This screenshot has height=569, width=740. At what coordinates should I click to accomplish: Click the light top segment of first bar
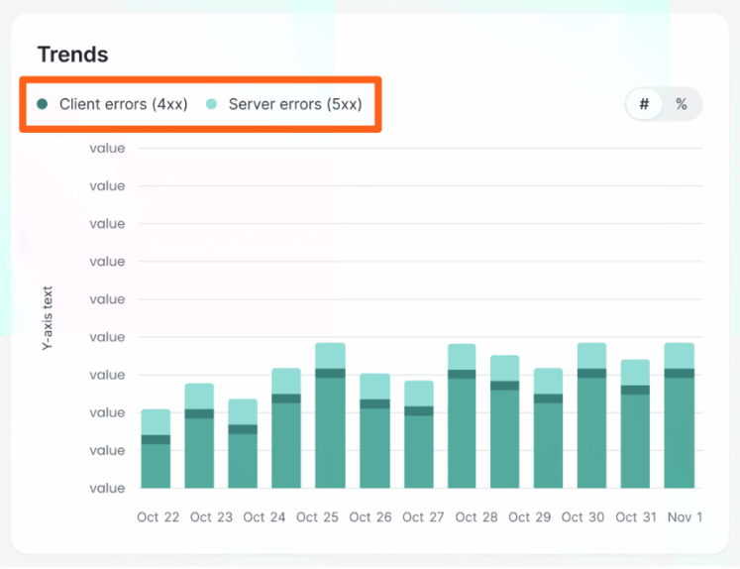point(156,421)
